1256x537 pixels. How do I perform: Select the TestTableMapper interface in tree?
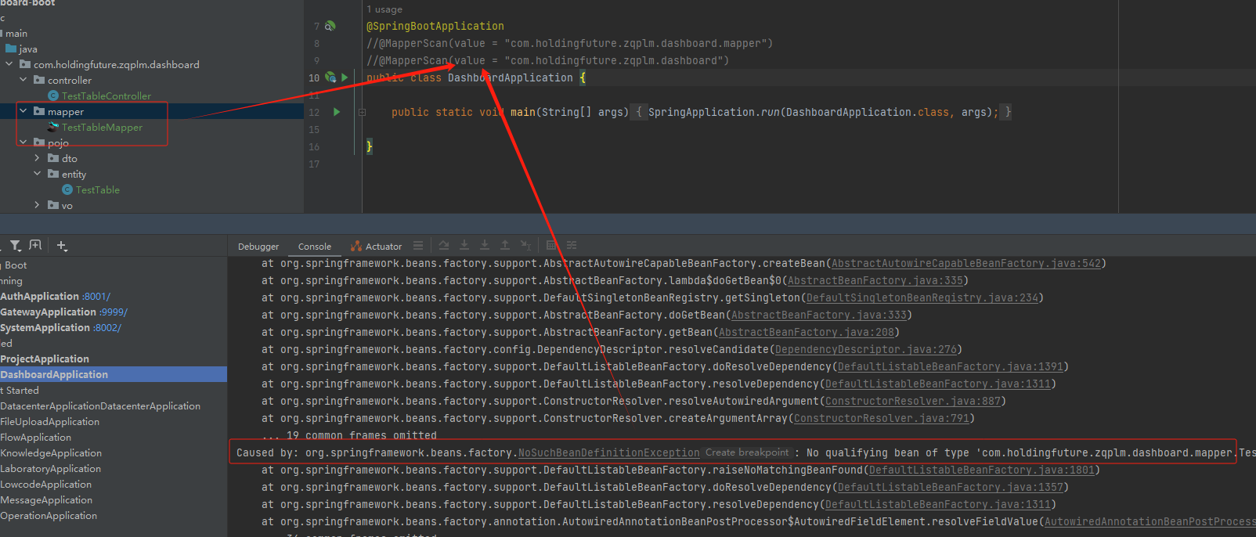pos(102,127)
